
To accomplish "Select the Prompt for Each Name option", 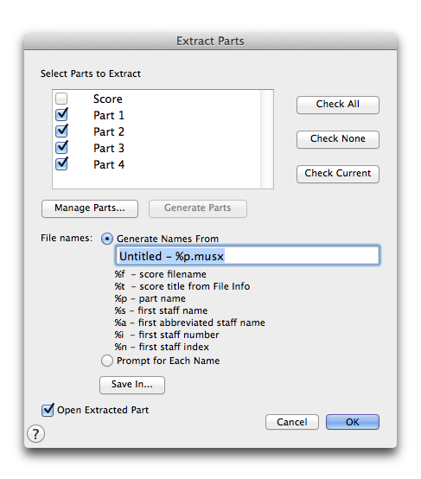I will 107,361.
